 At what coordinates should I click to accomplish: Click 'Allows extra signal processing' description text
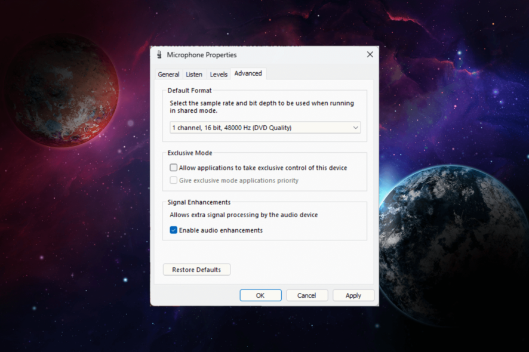coord(244,215)
